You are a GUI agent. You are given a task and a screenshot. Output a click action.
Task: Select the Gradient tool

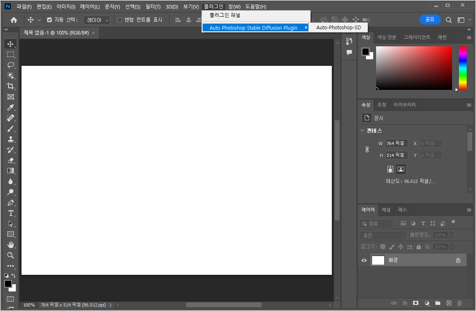[x=11, y=171]
